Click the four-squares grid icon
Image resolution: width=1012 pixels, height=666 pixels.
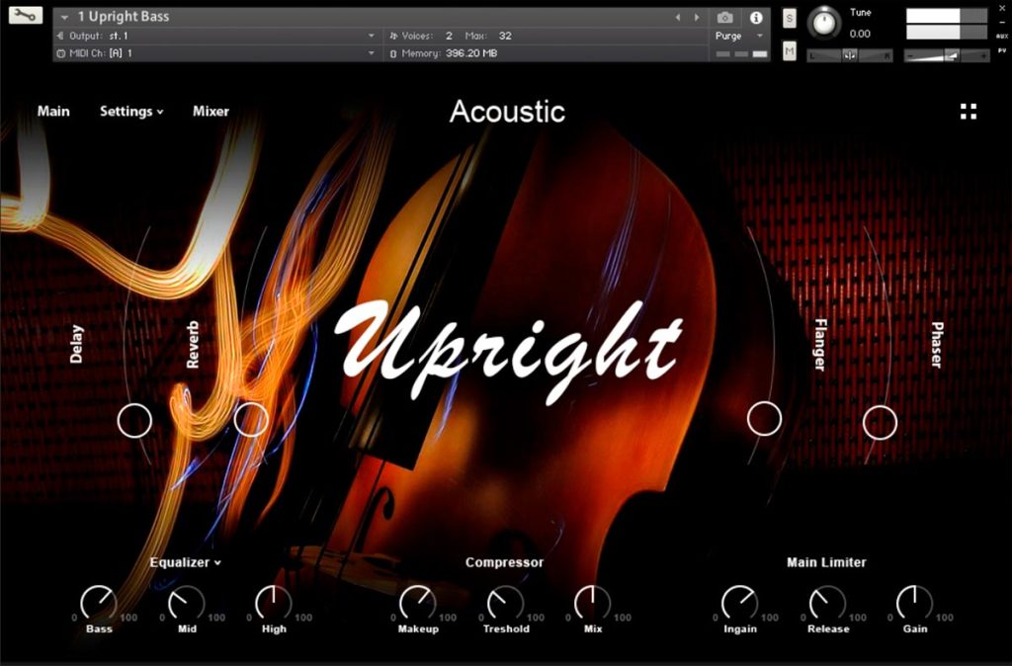coord(969,112)
